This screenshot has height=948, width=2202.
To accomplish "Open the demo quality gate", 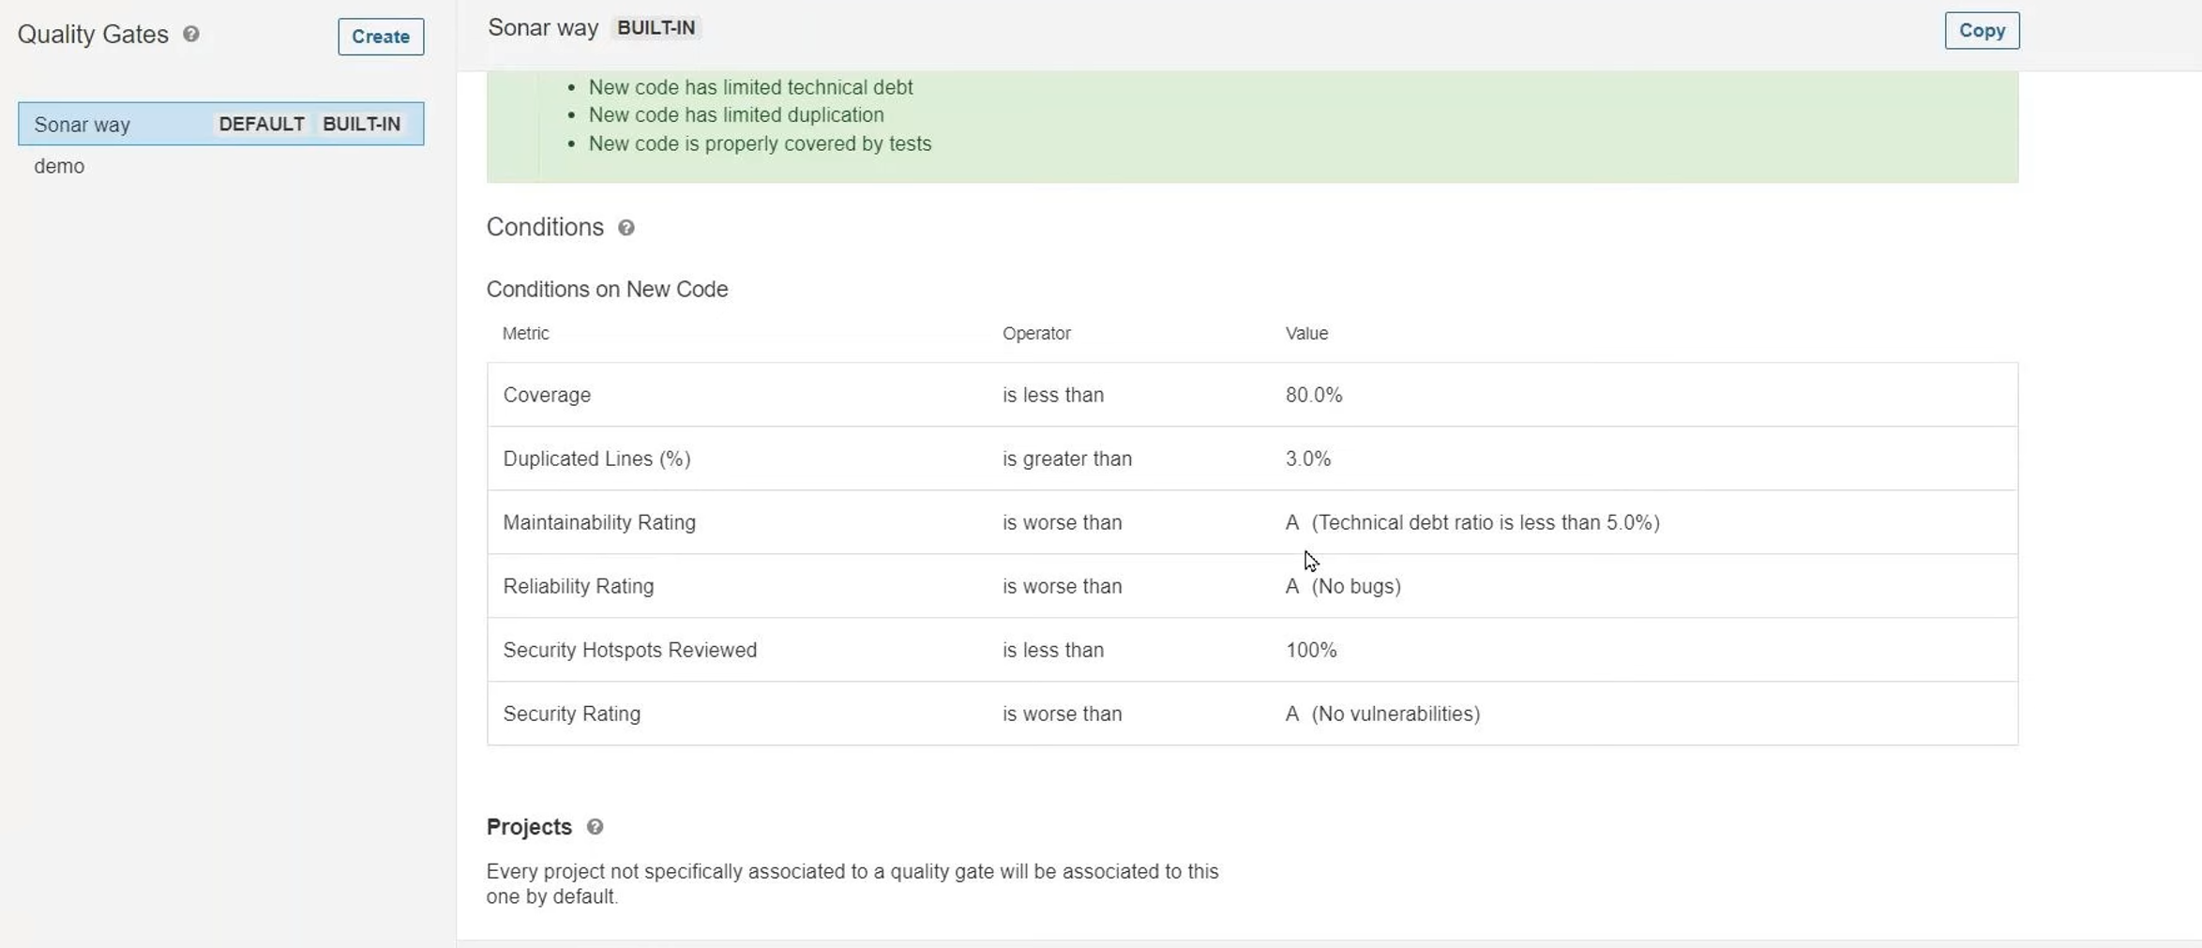I will 59,166.
